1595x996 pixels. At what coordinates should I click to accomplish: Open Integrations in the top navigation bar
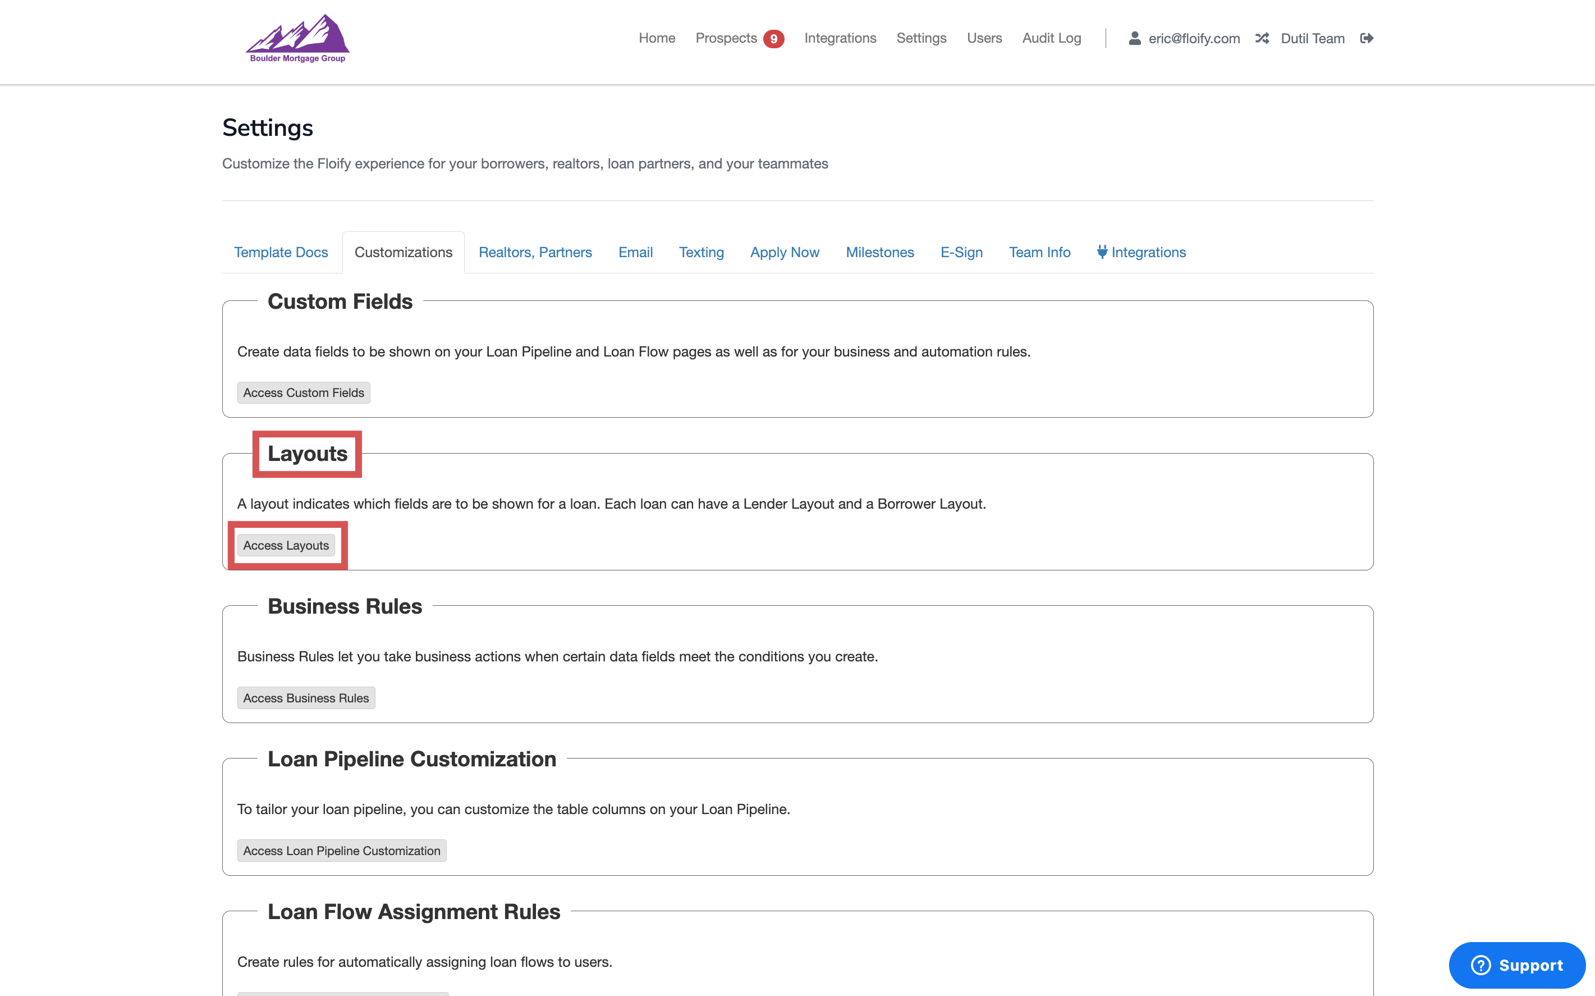click(840, 38)
